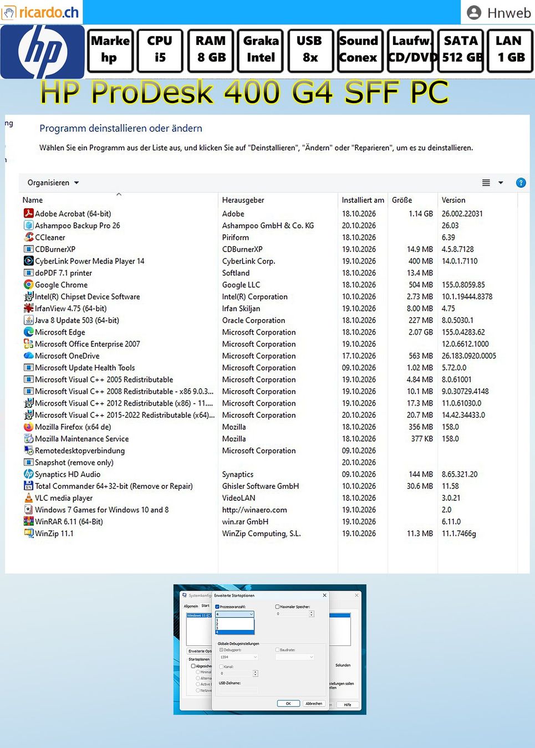535x748 pixels.
Task: Click the WinZip 11.1 icon
Action: point(28,534)
